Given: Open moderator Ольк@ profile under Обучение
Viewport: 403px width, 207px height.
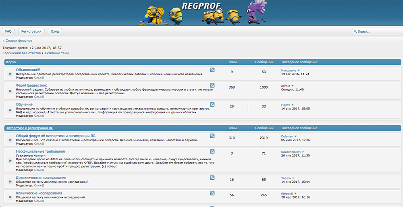Looking at the screenshot, I should 39,116.
